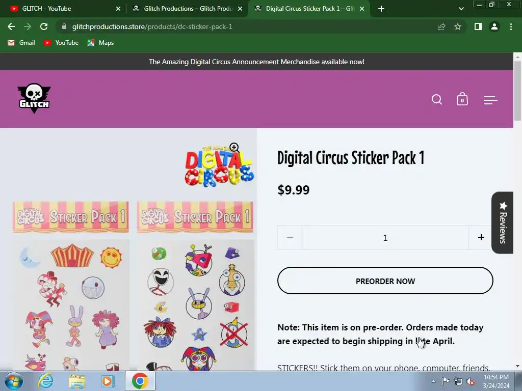Viewport: 522px width, 391px height.
Task: Click the Chrome taskbar icon
Action: tap(140, 381)
